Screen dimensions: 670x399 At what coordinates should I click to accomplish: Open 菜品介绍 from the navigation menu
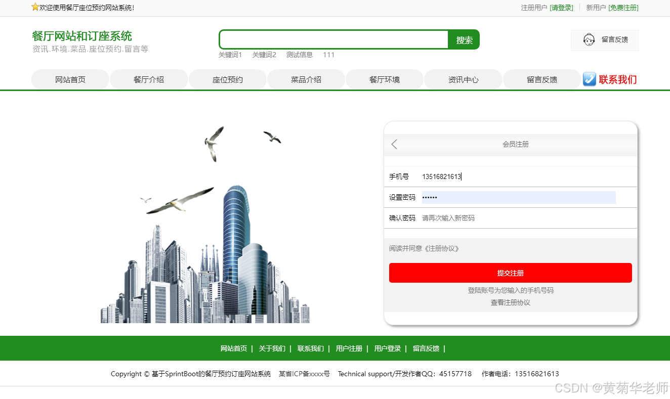click(306, 79)
